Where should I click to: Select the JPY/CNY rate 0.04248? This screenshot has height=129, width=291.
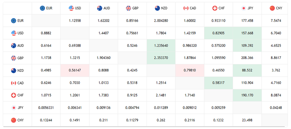pos(276,108)
